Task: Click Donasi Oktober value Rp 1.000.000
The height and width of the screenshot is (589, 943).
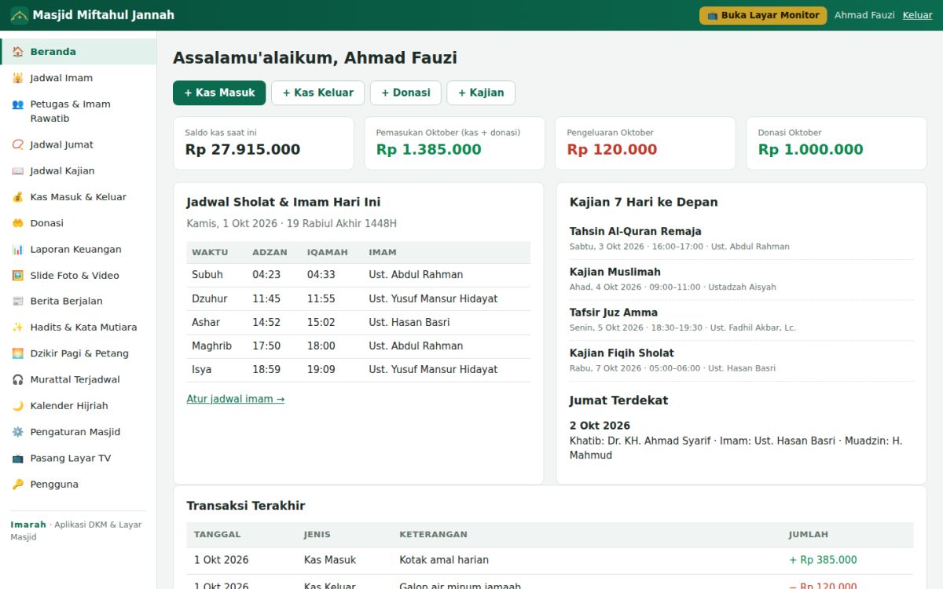Action: [x=811, y=149]
